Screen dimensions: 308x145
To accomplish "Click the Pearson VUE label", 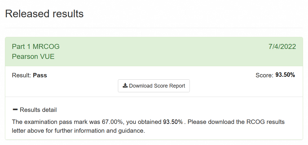I will (33, 57).
